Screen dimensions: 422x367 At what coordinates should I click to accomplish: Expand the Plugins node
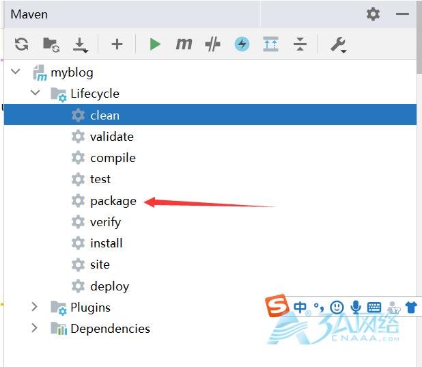34,307
